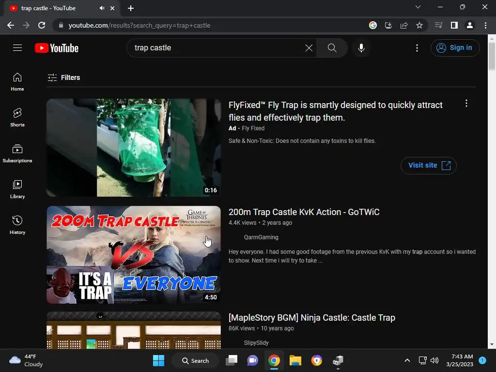
Task: Click the 'Fly Fixed' advertiser name
Action: click(x=253, y=128)
